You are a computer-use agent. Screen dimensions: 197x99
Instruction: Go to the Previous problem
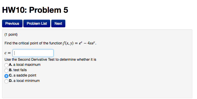tap(12, 23)
